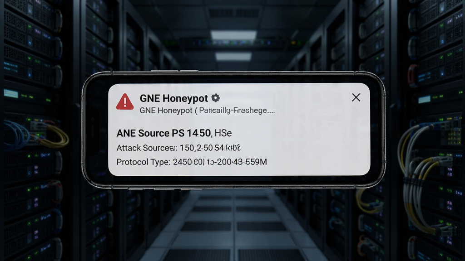Viewport: 465px width, 261px height.
Task: Select the truncated GNE Honeypot subtitle line
Action: [x=207, y=111]
